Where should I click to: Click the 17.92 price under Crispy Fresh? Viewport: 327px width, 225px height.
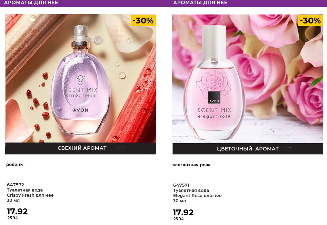[17, 212]
